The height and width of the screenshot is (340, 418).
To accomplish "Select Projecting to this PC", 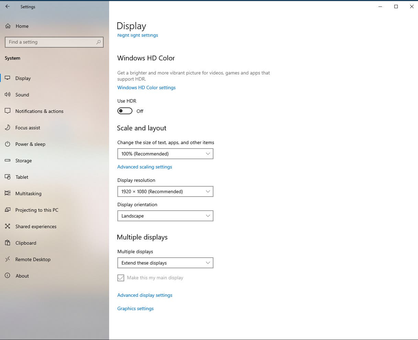I will coord(55,210).
